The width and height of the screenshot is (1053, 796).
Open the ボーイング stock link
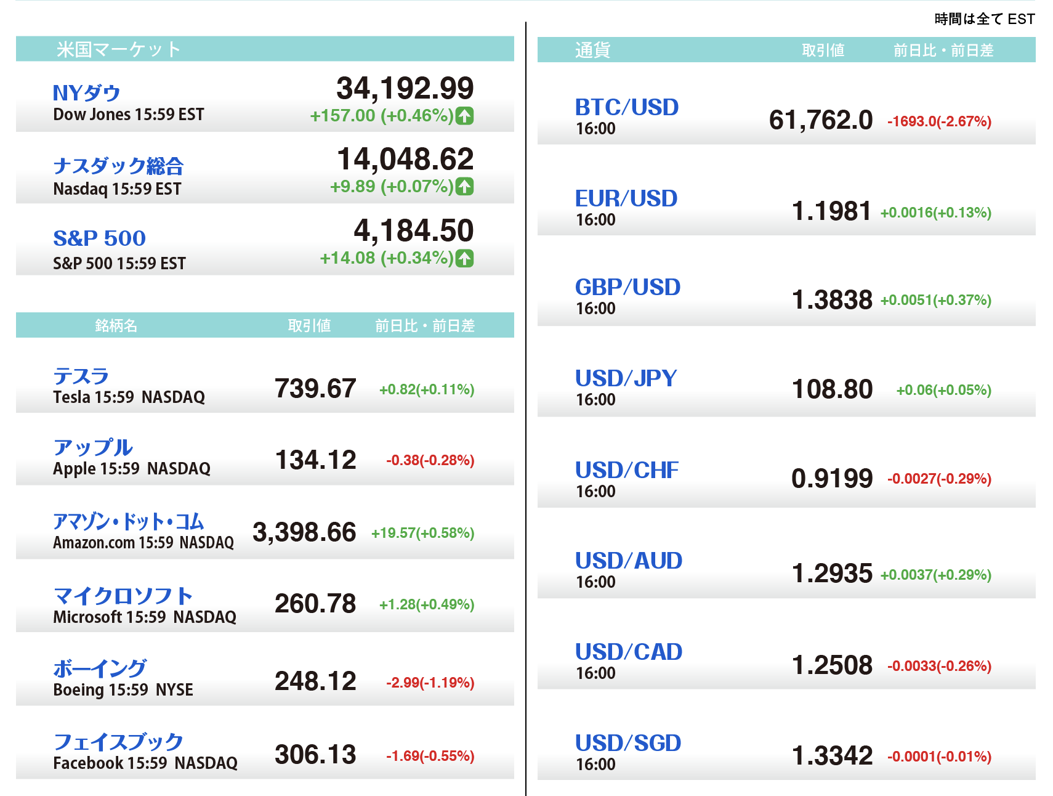point(100,668)
